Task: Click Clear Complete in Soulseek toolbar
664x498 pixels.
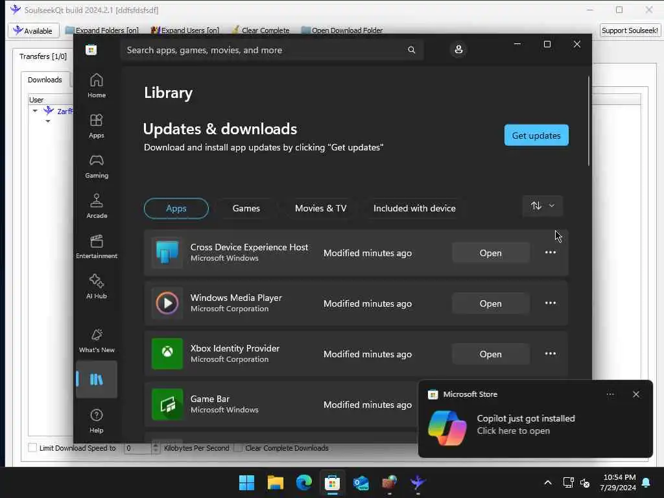Action: 261,30
